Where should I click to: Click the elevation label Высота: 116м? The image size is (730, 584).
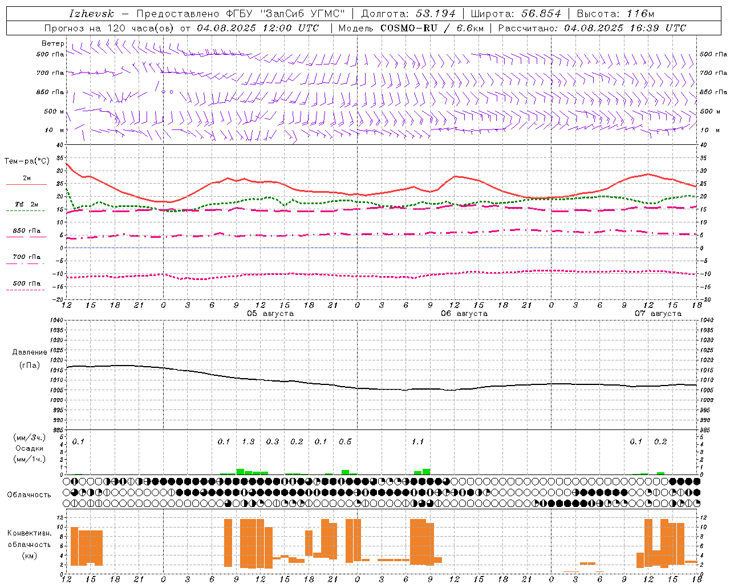click(x=615, y=14)
